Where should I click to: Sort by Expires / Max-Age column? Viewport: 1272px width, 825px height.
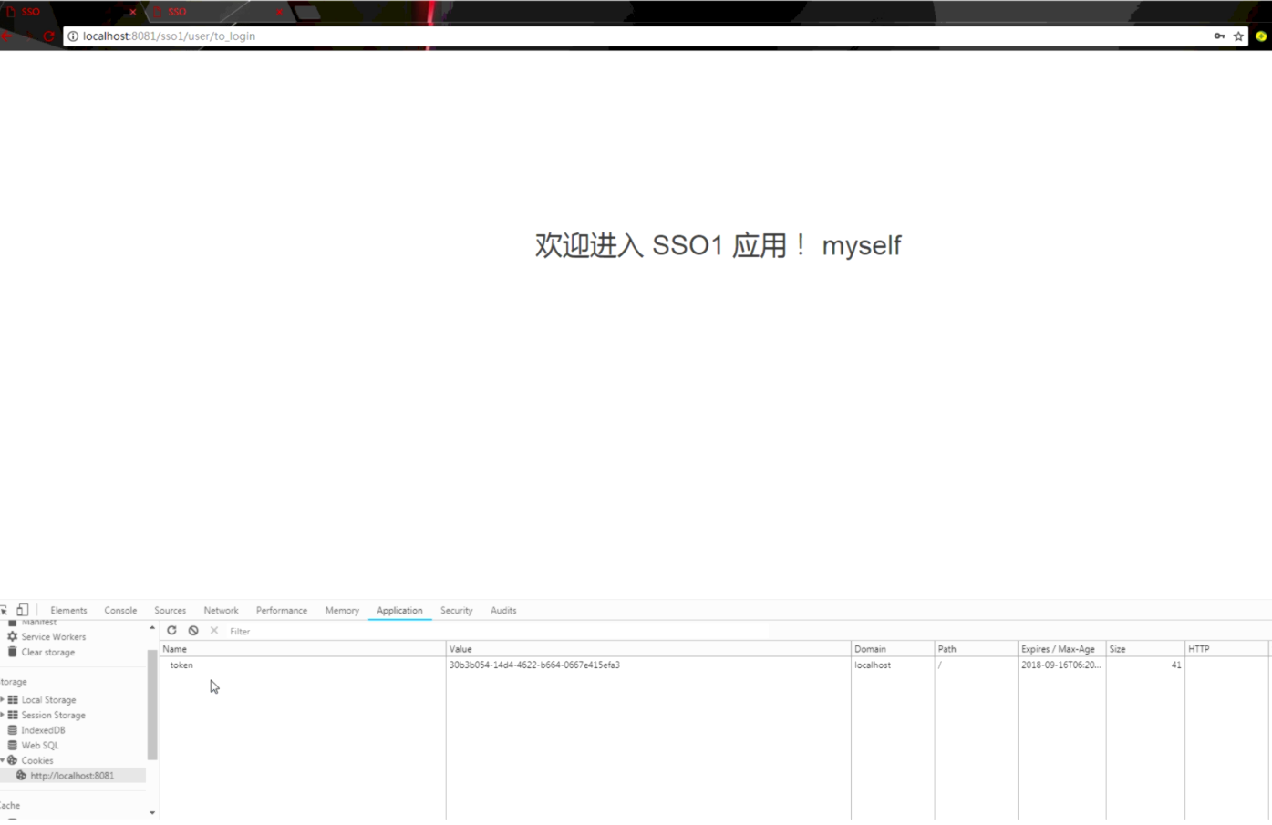[1061, 649]
